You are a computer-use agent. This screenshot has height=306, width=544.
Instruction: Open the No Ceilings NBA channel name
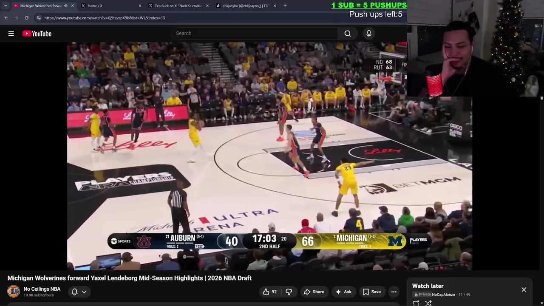tap(42, 289)
